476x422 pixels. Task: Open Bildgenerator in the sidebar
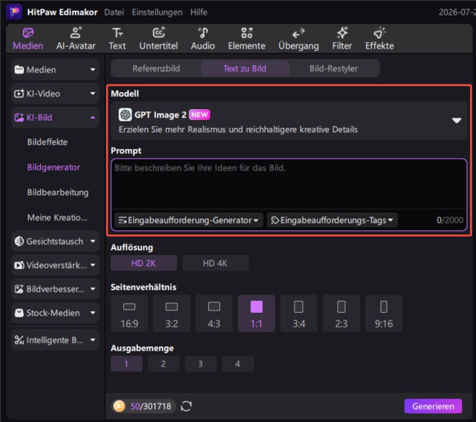pyautogui.click(x=54, y=167)
